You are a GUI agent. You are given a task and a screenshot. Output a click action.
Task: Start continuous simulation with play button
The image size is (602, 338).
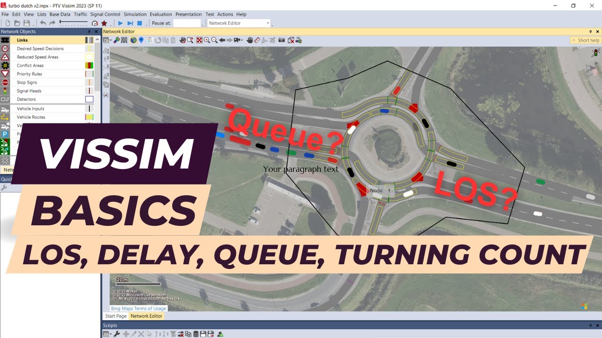click(120, 23)
